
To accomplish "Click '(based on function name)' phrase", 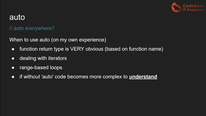I will coord(134,49).
